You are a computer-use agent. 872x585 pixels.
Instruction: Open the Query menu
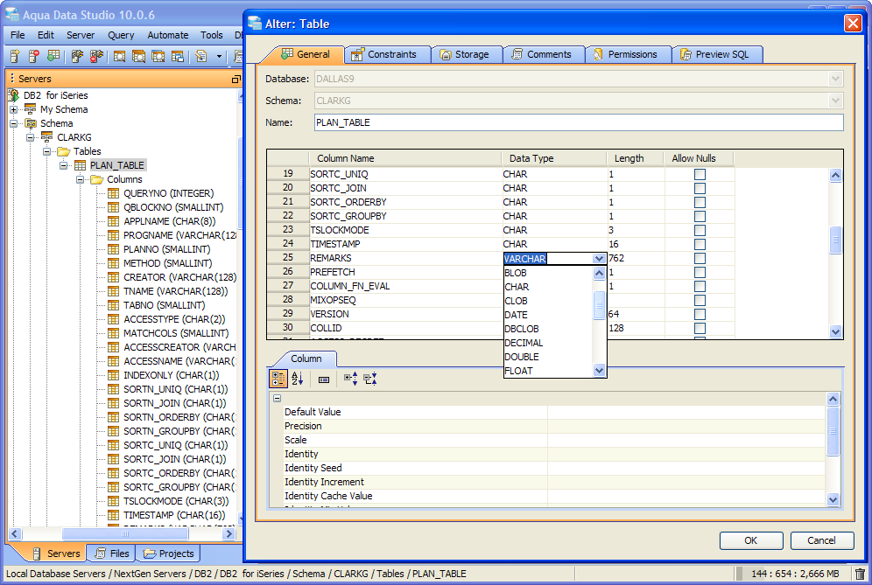(x=121, y=35)
